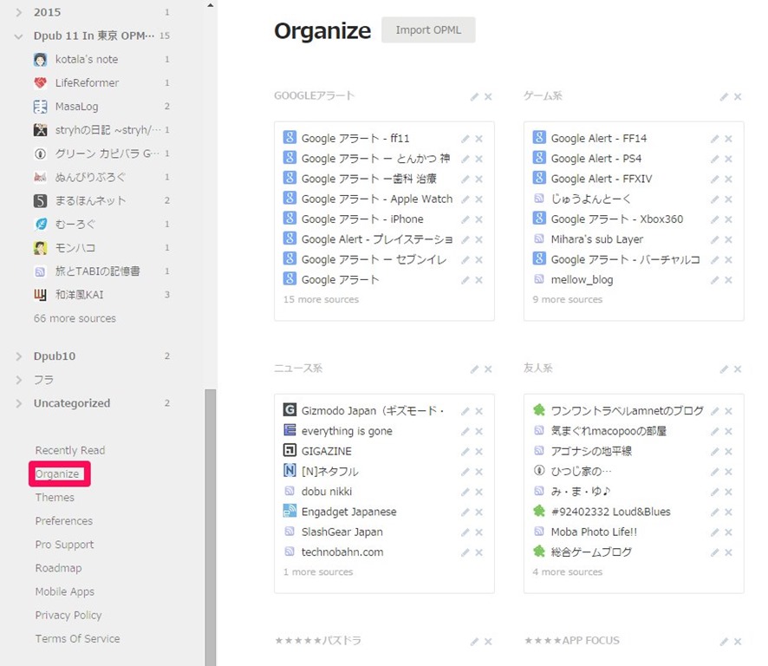Screen dimensions: 768x666
Task: Show 1 more sources in ニュース系
Action: coord(318,571)
